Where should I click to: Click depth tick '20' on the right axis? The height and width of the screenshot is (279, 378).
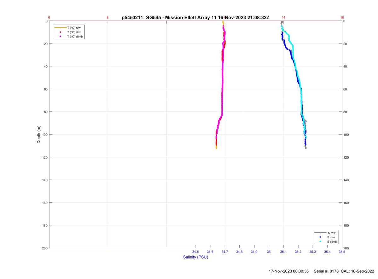(345, 44)
